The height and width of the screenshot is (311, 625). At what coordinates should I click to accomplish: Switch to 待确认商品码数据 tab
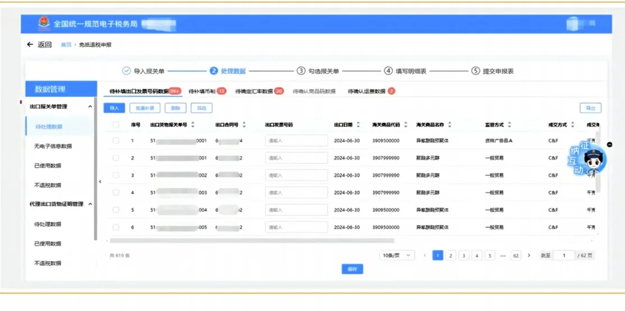(x=314, y=91)
